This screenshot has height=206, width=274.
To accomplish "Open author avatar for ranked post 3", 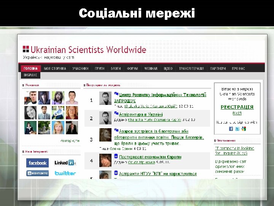I will coord(105,135).
